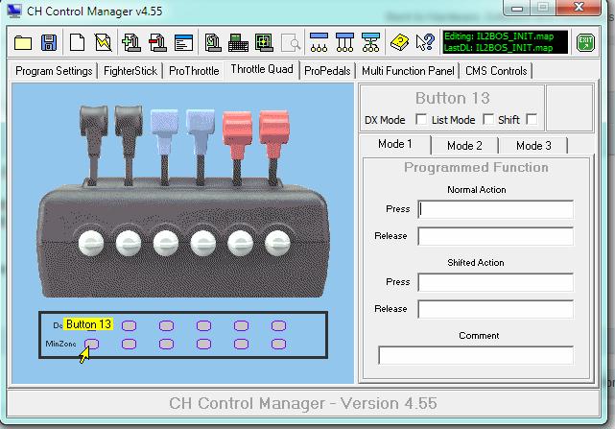
Task: Open the yellow help book
Action: tap(399, 42)
